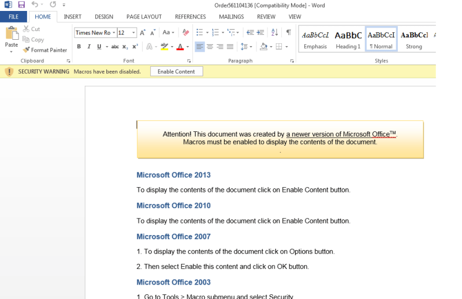The height and width of the screenshot is (299, 462).
Task: Shrink the font size
Action: (x=152, y=33)
